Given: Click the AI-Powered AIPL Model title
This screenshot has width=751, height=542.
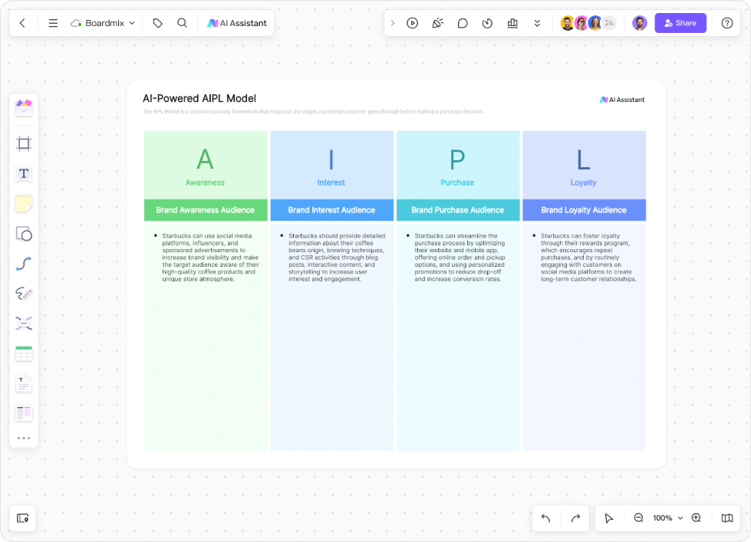Looking at the screenshot, I should (x=199, y=99).
